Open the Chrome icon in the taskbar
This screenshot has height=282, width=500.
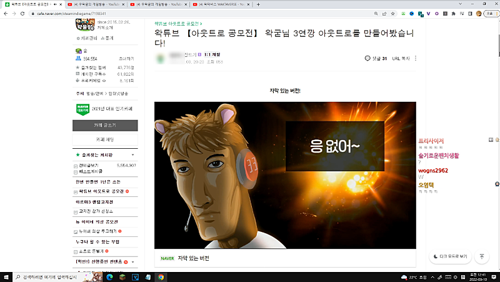tap(161, 277)
